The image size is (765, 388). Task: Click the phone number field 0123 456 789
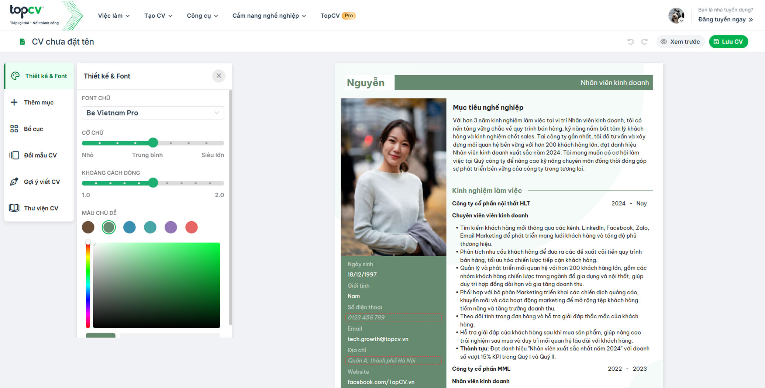click(393, 318)
